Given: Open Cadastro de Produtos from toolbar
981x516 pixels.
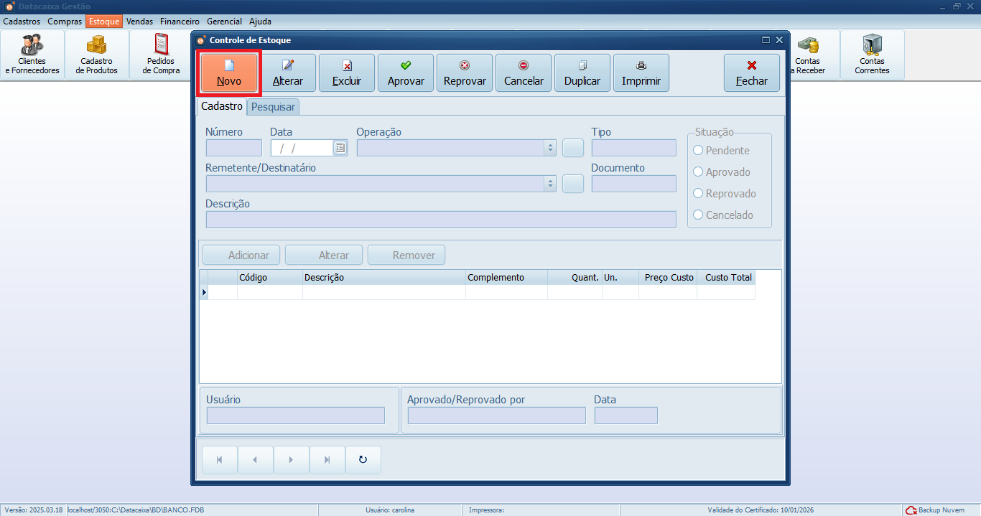Looking at the screenshot, I should pos(97,55).
